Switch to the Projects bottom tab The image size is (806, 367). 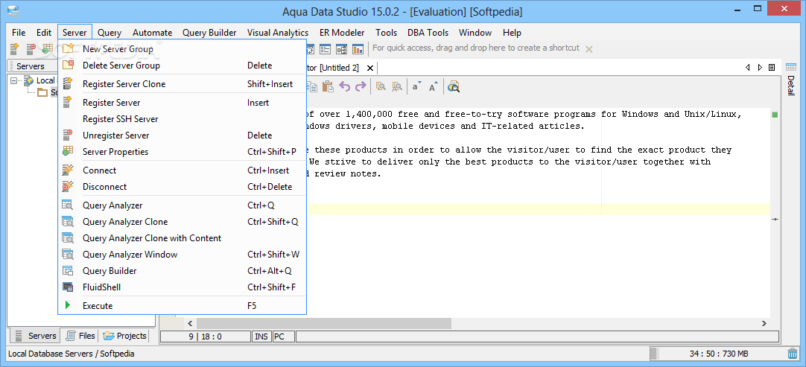click(125, 336)
